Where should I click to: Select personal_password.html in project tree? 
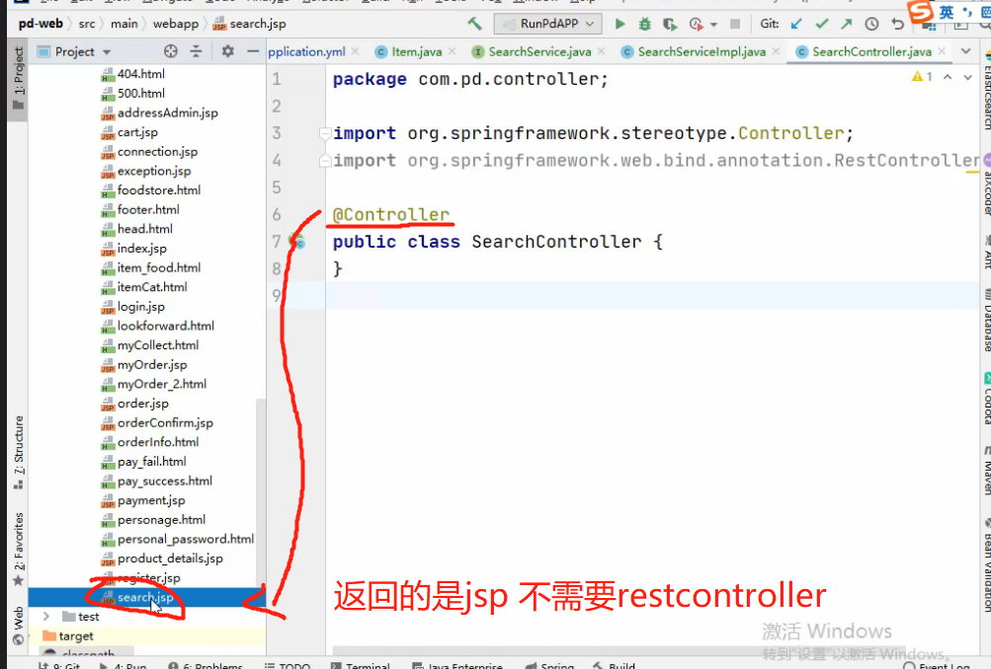coord(178,539)
